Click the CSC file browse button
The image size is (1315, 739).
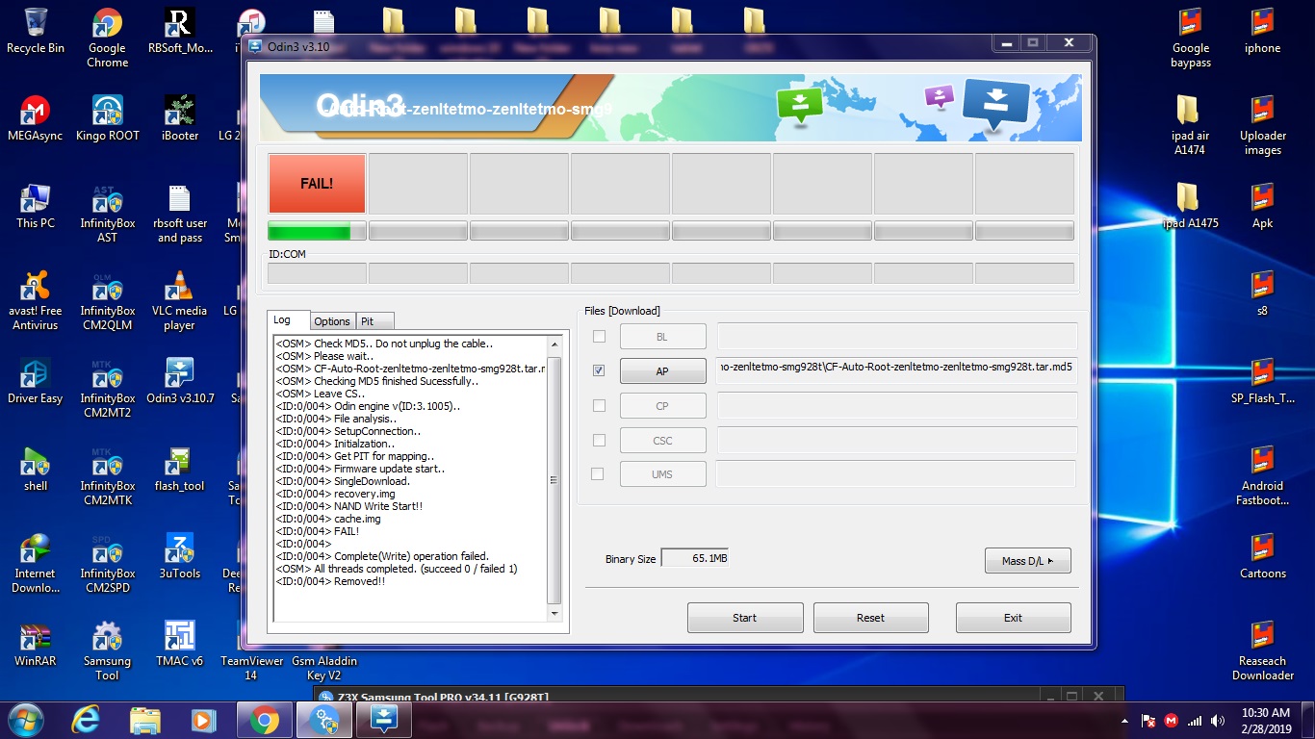click(662, 441)
